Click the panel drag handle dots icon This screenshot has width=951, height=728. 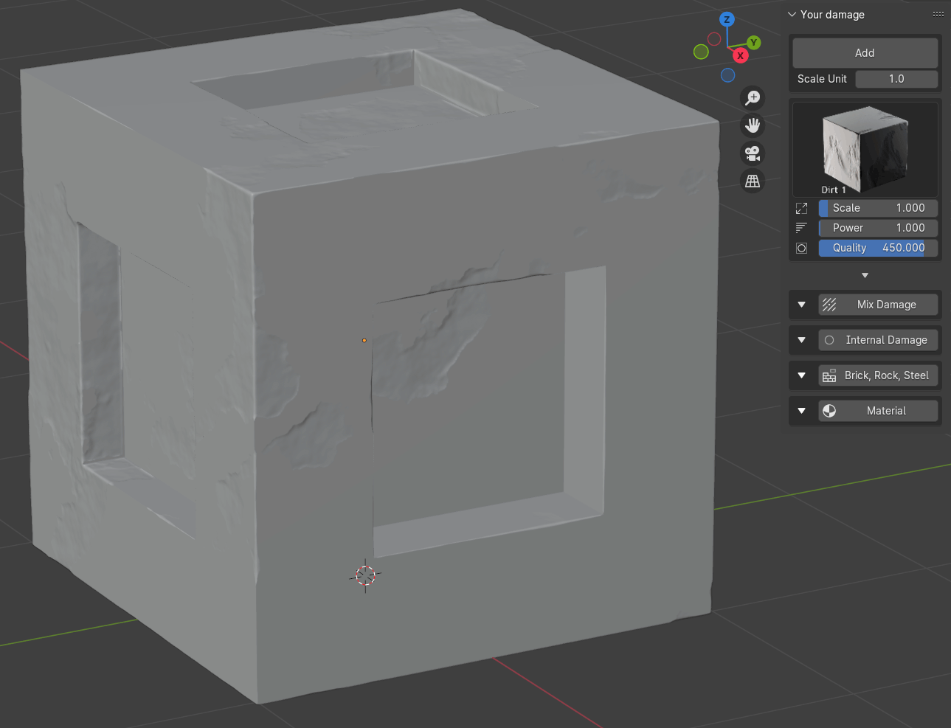point(938,15)
